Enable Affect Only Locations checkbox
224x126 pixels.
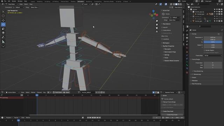pyautogui.click(x=162, y=39)
